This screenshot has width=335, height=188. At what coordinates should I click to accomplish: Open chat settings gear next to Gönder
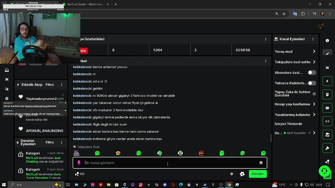coord(232,174)
